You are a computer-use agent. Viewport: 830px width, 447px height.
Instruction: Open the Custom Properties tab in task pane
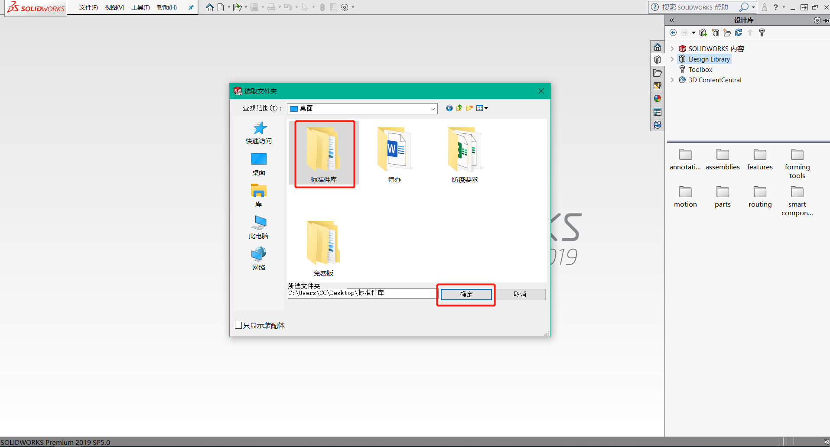coord(657,111)
